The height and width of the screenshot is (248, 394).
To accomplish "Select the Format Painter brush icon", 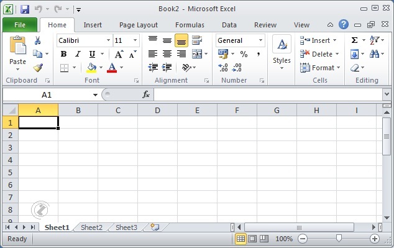I will coord(38,68).
